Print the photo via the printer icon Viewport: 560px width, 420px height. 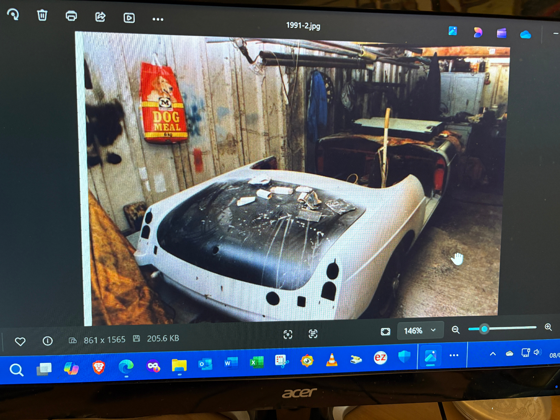[x=71, y=16]
